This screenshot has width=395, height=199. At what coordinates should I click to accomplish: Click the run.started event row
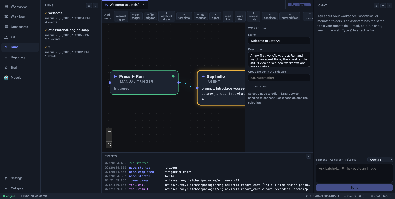coord(208,163)
